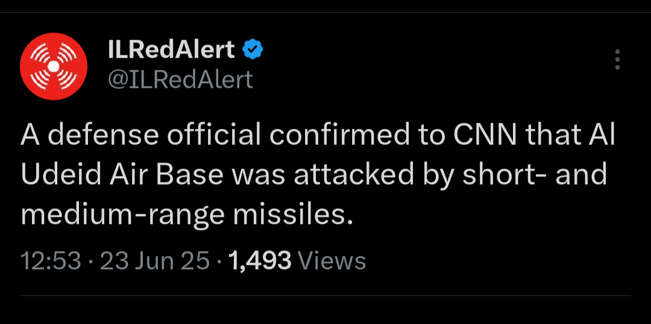Open the @ILRedAlert handle link
651x324 pixels.
[x=180, y=79]
